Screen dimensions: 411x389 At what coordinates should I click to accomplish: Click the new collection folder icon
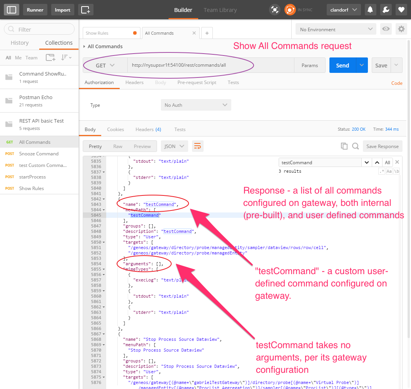pyautogui.click(x=50, y=57)
